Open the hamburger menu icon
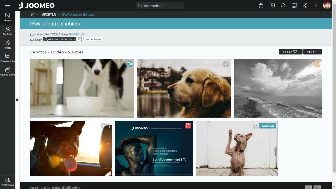The height and width of the screenshot is (189, 336). [8, 6]
